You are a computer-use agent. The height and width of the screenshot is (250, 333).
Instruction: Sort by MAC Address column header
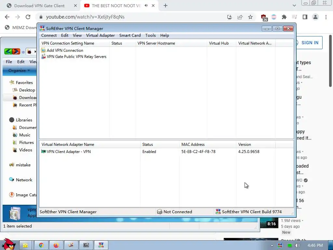point(208,144)
